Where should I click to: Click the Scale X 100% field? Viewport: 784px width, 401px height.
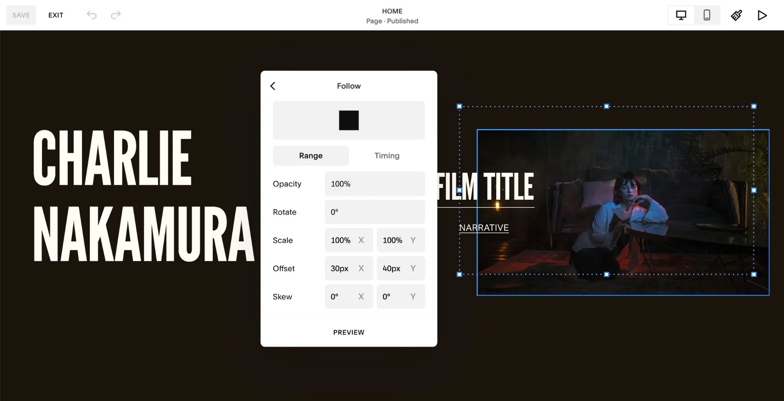[x=349, y=240]
